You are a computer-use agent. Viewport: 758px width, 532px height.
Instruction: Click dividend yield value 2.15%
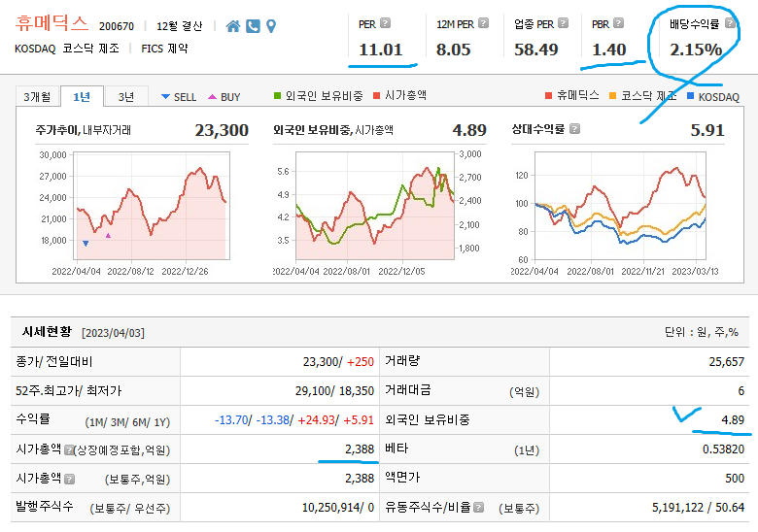coord(696,50)
